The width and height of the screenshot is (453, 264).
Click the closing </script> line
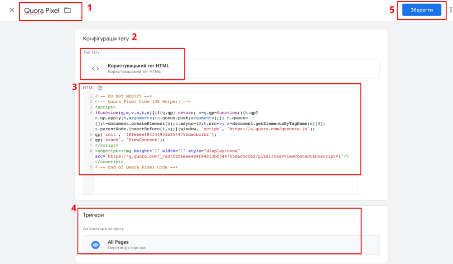106,146
